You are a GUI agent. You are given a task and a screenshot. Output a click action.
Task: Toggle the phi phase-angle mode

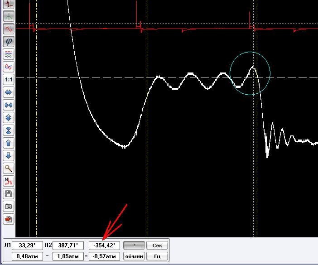(9, 42)
